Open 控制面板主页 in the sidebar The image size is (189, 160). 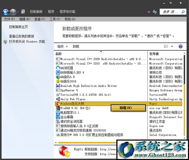18,27
